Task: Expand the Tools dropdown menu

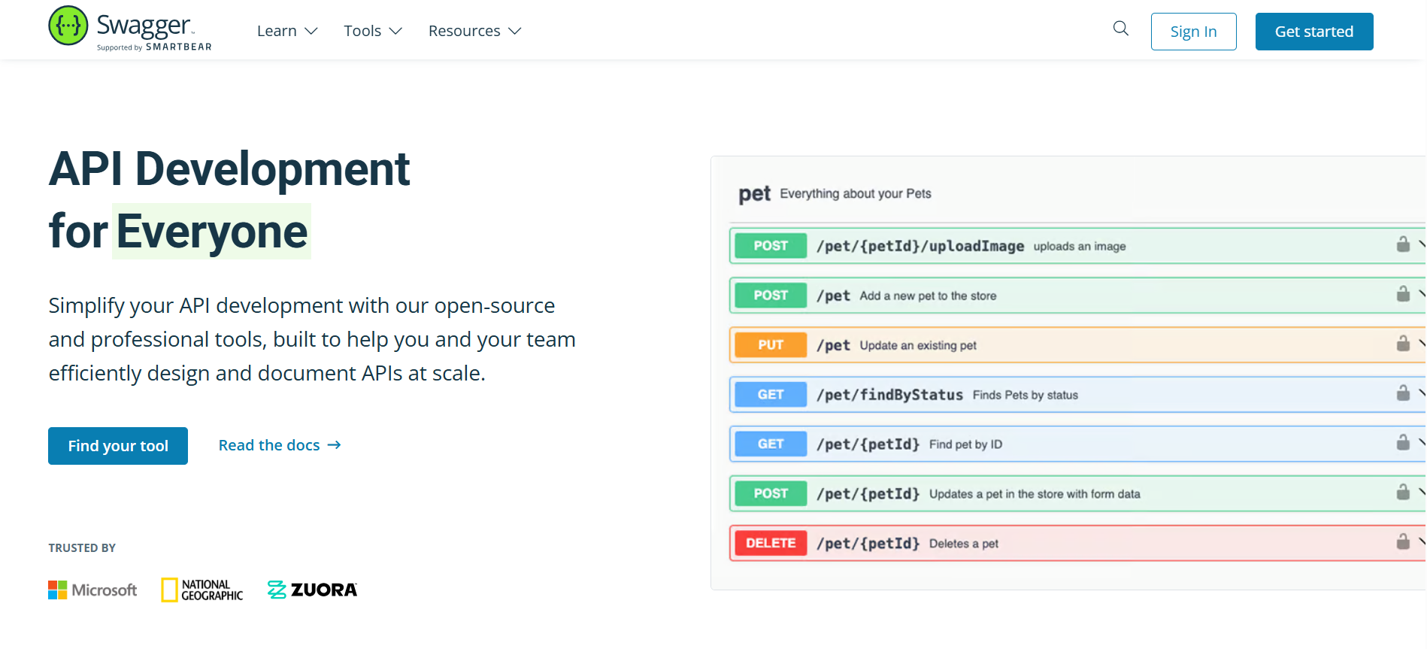Action: 373,31
